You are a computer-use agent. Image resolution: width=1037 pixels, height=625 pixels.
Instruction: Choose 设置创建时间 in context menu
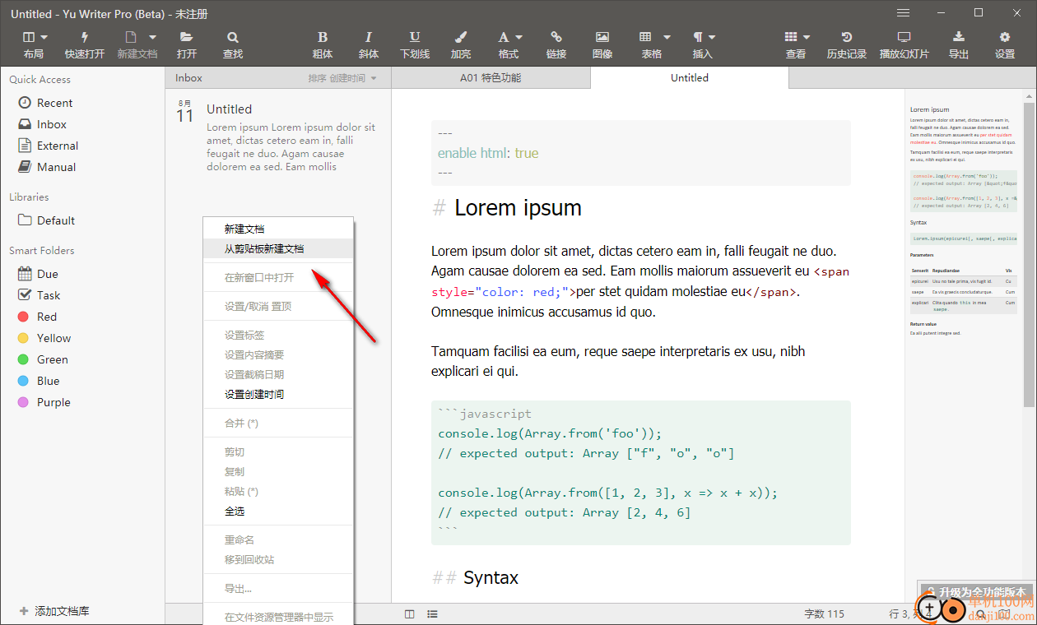pyautogui.click(x=278, y=395)
